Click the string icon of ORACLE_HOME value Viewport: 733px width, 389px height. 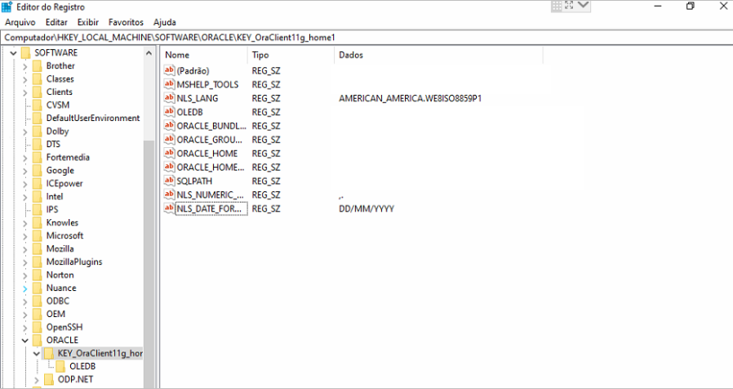pyautogui.click(x=169, y=153)
